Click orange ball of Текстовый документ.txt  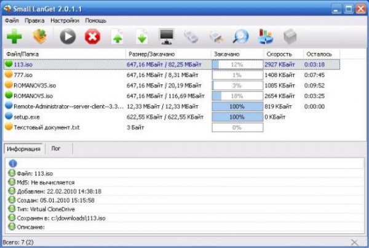9,127
